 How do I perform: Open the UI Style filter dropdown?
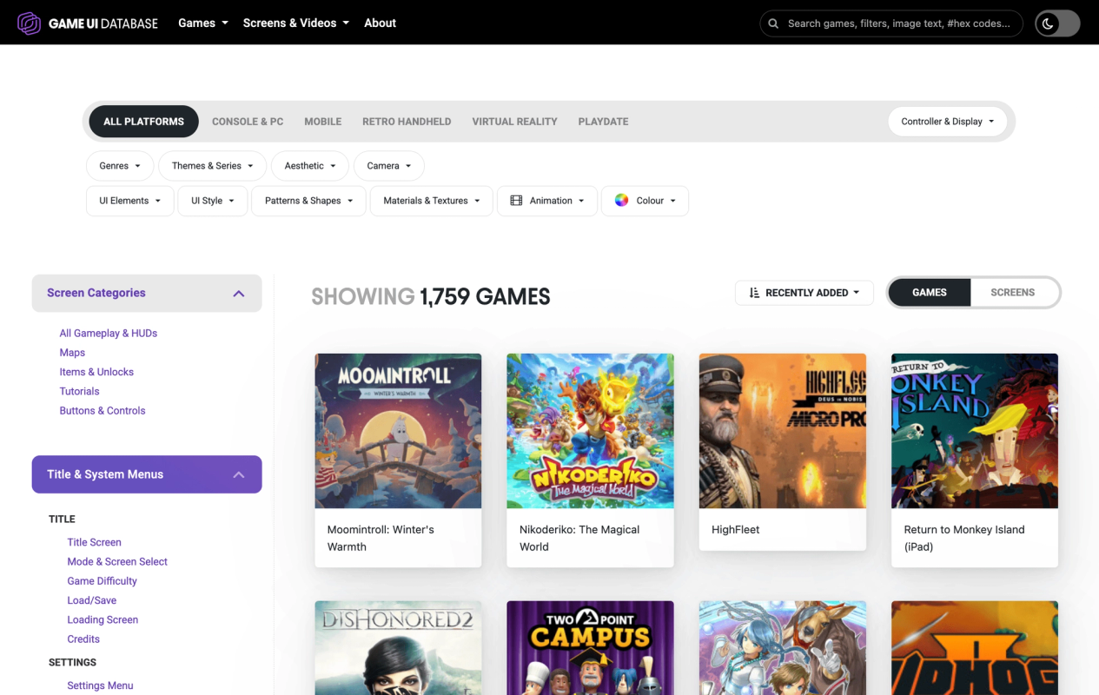(x=213, y=201)
